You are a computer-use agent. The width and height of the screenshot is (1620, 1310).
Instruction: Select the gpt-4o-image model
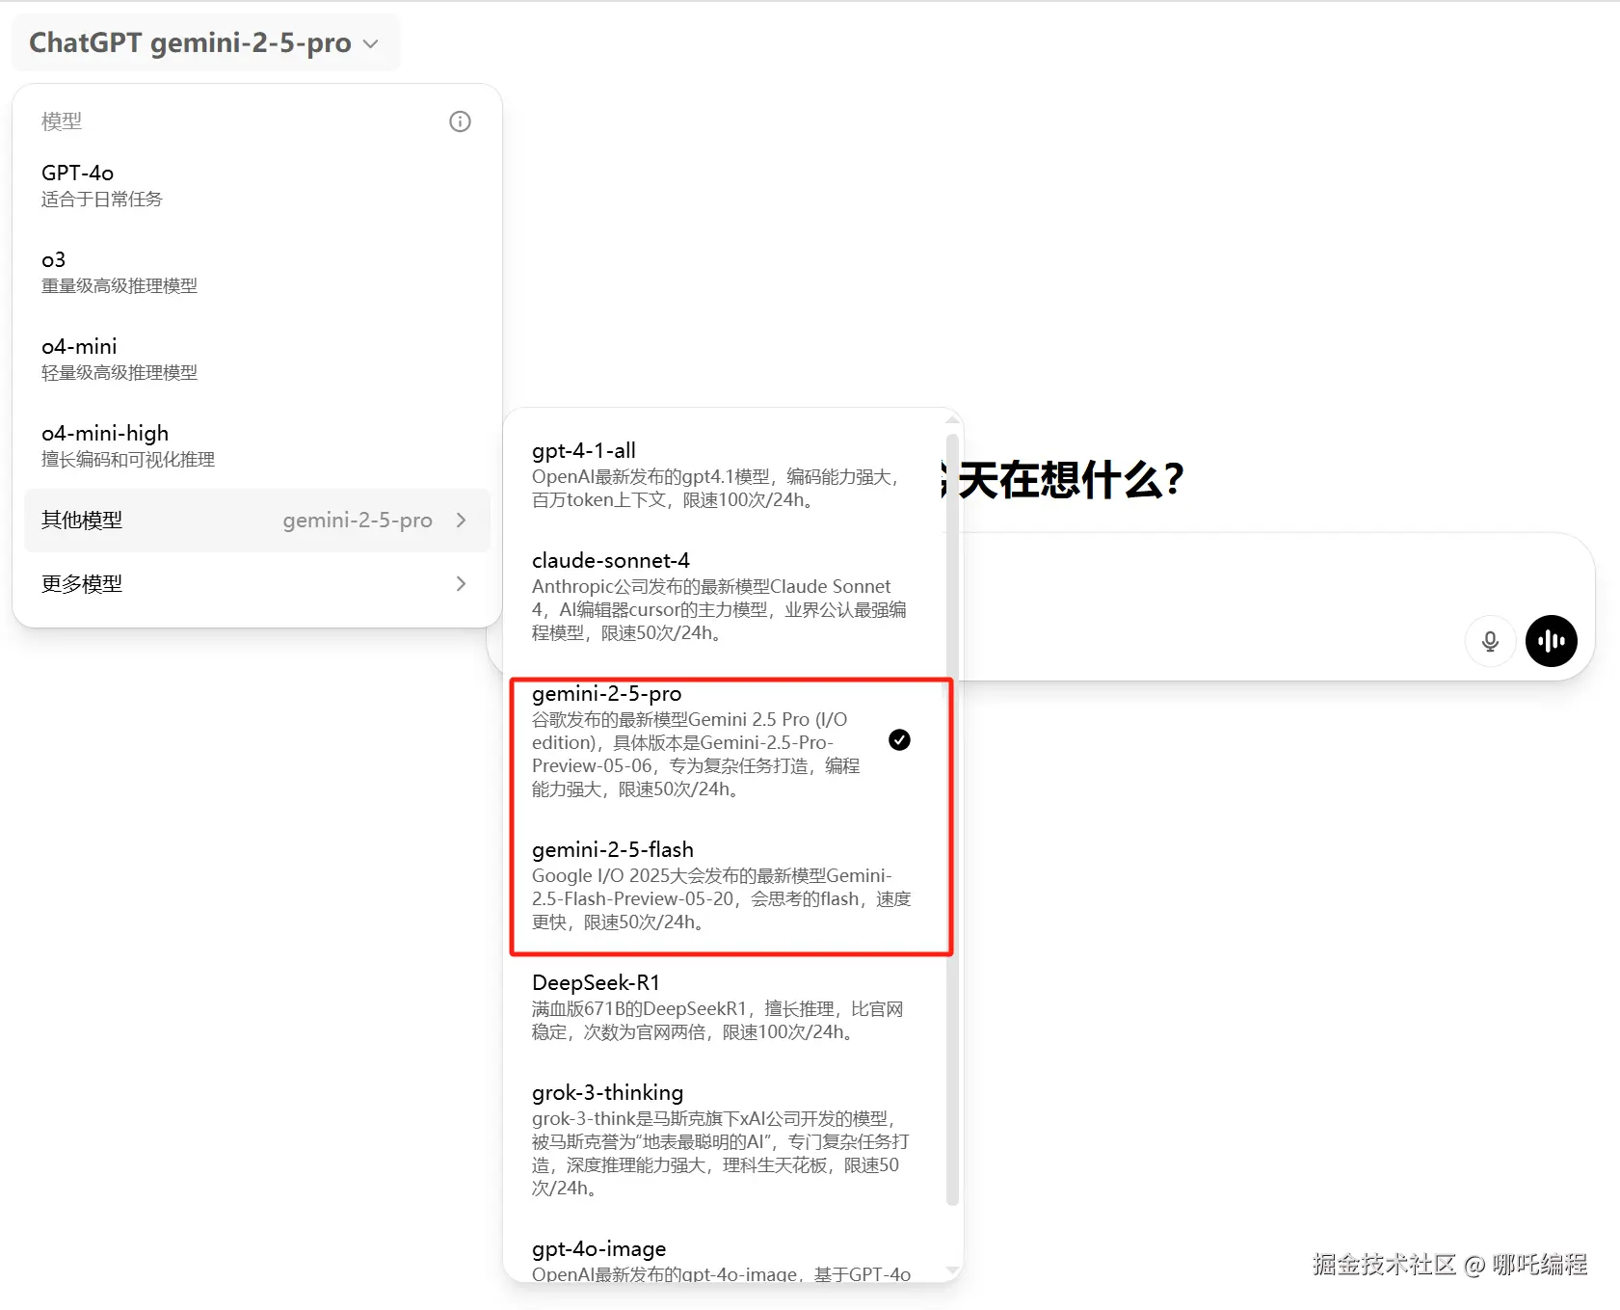pos(725,1260)
